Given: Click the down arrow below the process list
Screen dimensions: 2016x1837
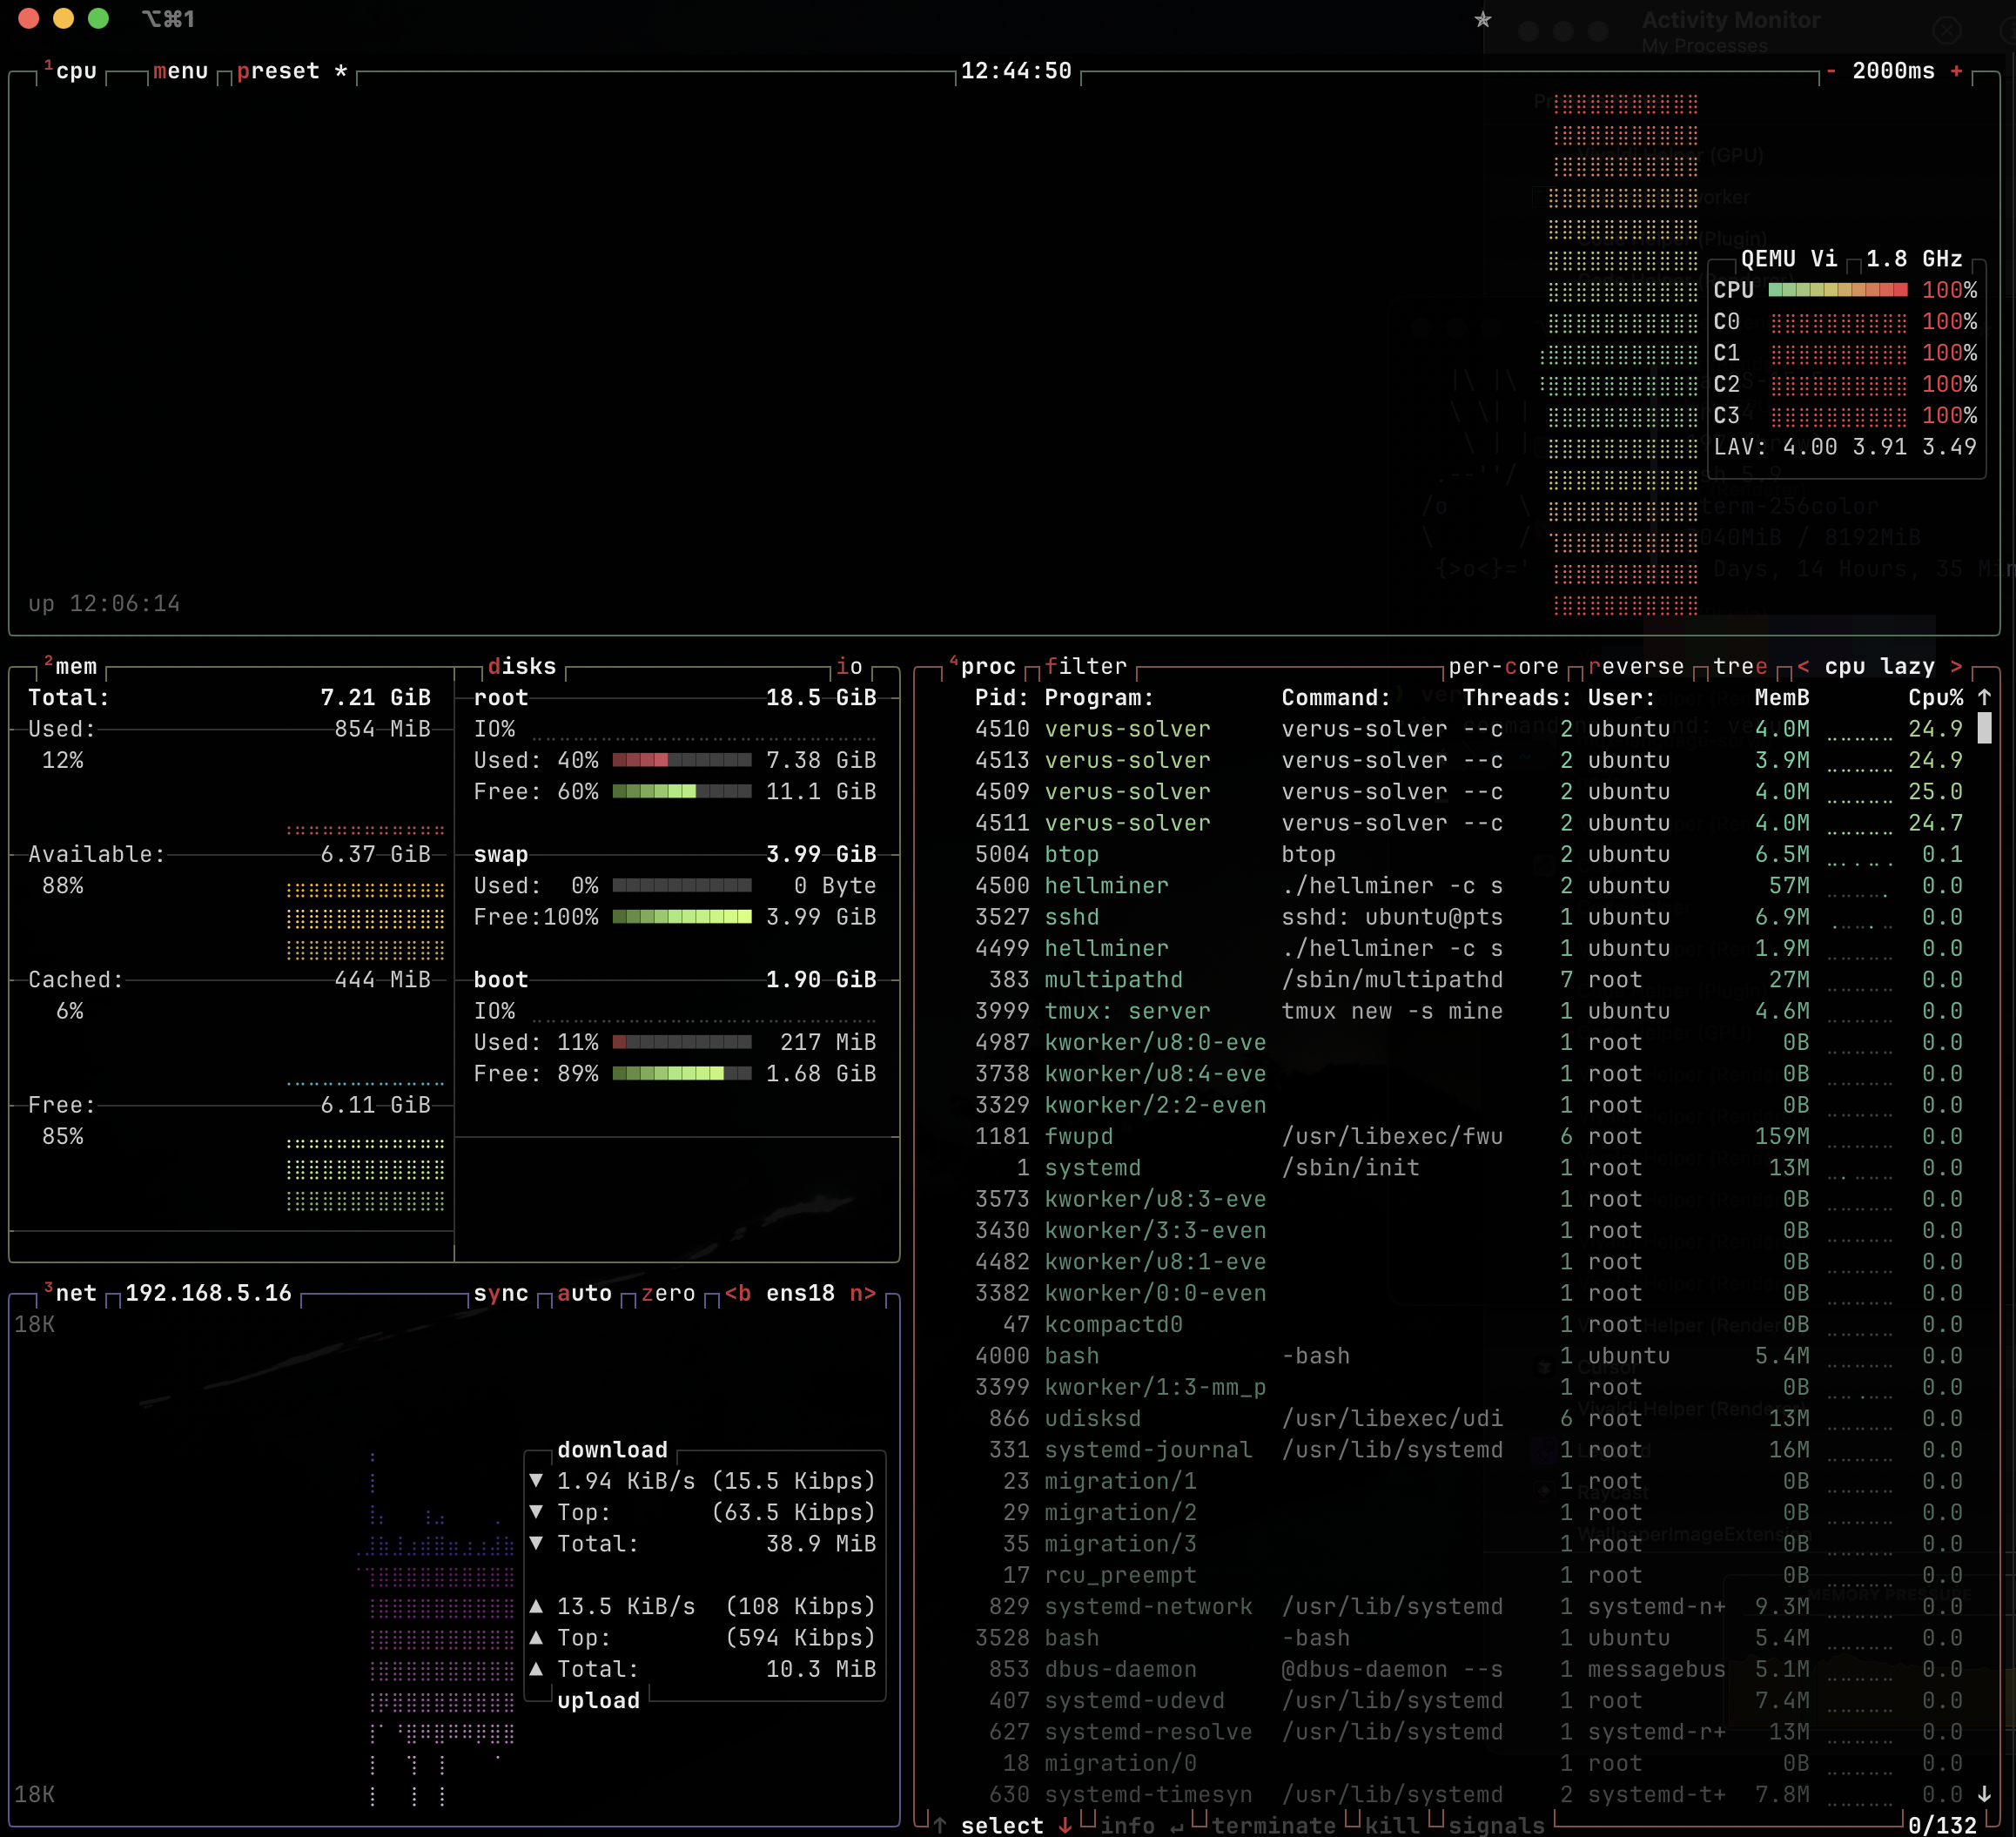Looking at the screenshot, I should point(1985,1794).
